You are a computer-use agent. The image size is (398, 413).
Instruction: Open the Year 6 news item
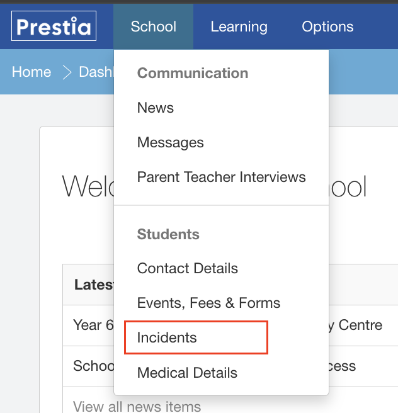point(93,325)
